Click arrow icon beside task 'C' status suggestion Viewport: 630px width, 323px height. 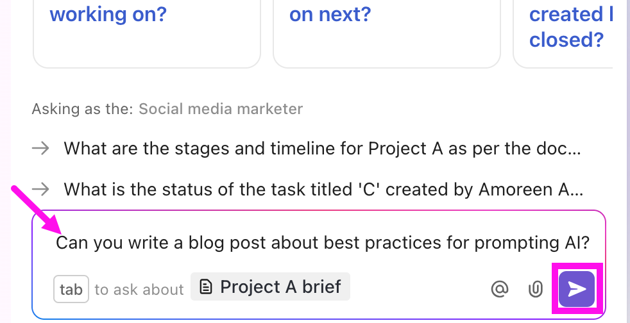click(41, 189)
